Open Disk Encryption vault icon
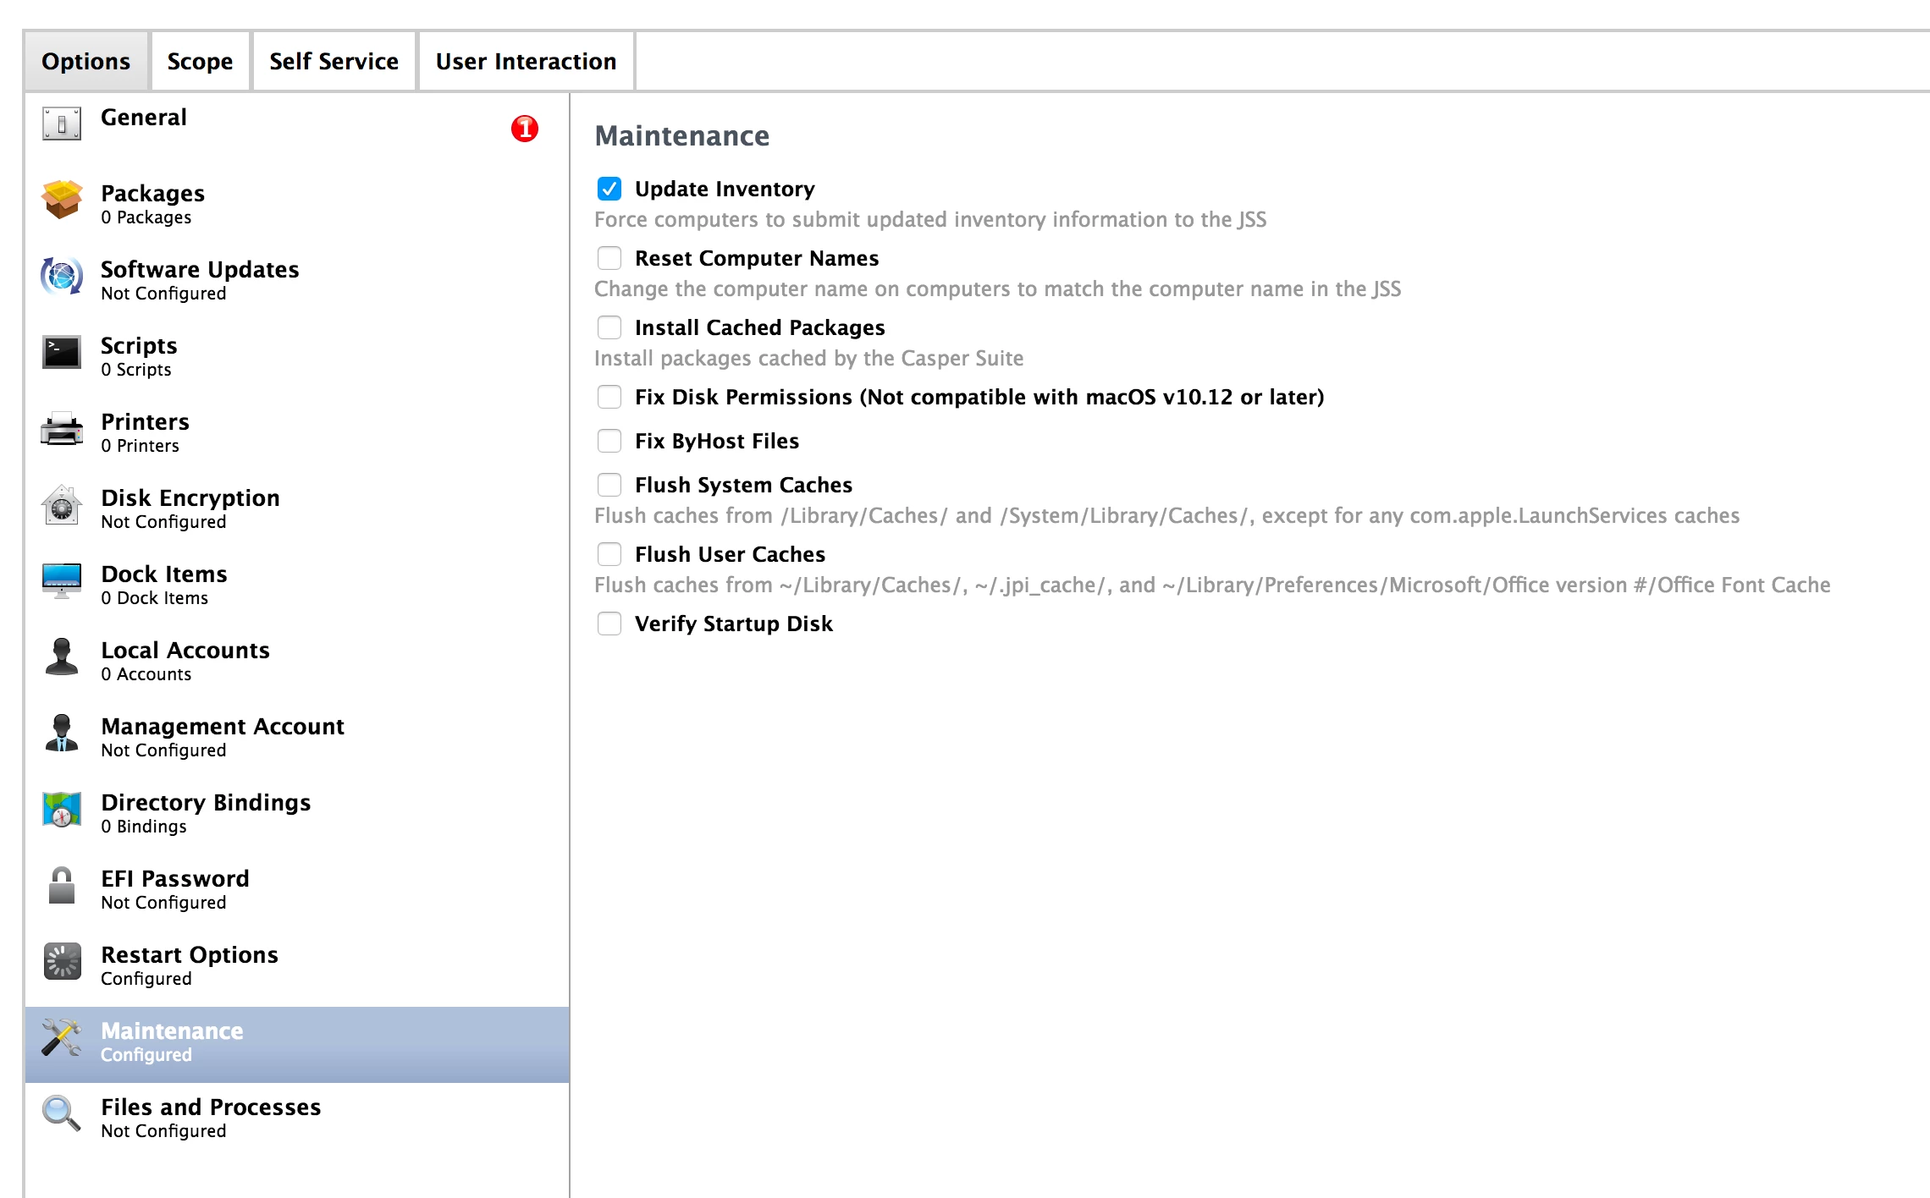1930x1198 pixels. pyautogui.click(x=62, y=505)
